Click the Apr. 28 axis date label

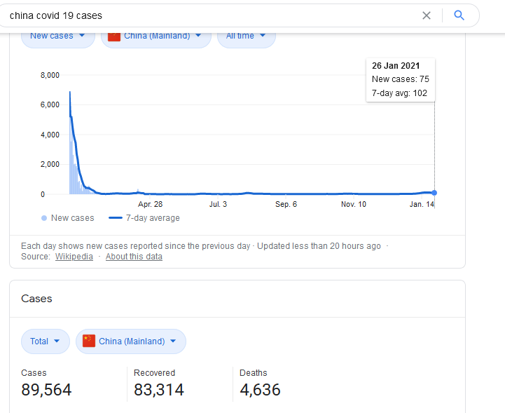click(150, 204)
